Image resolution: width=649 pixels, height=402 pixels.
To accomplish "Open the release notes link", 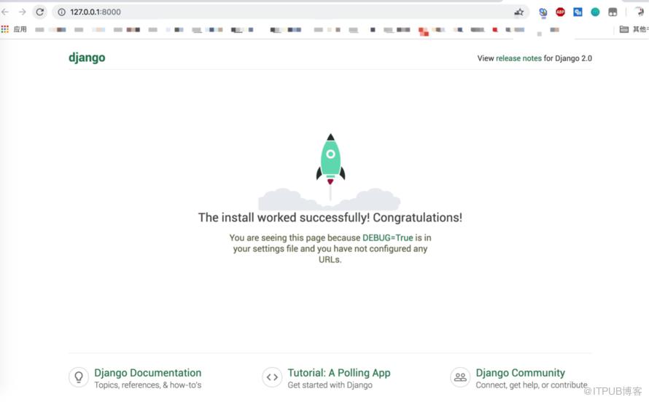I will [518, 58].
